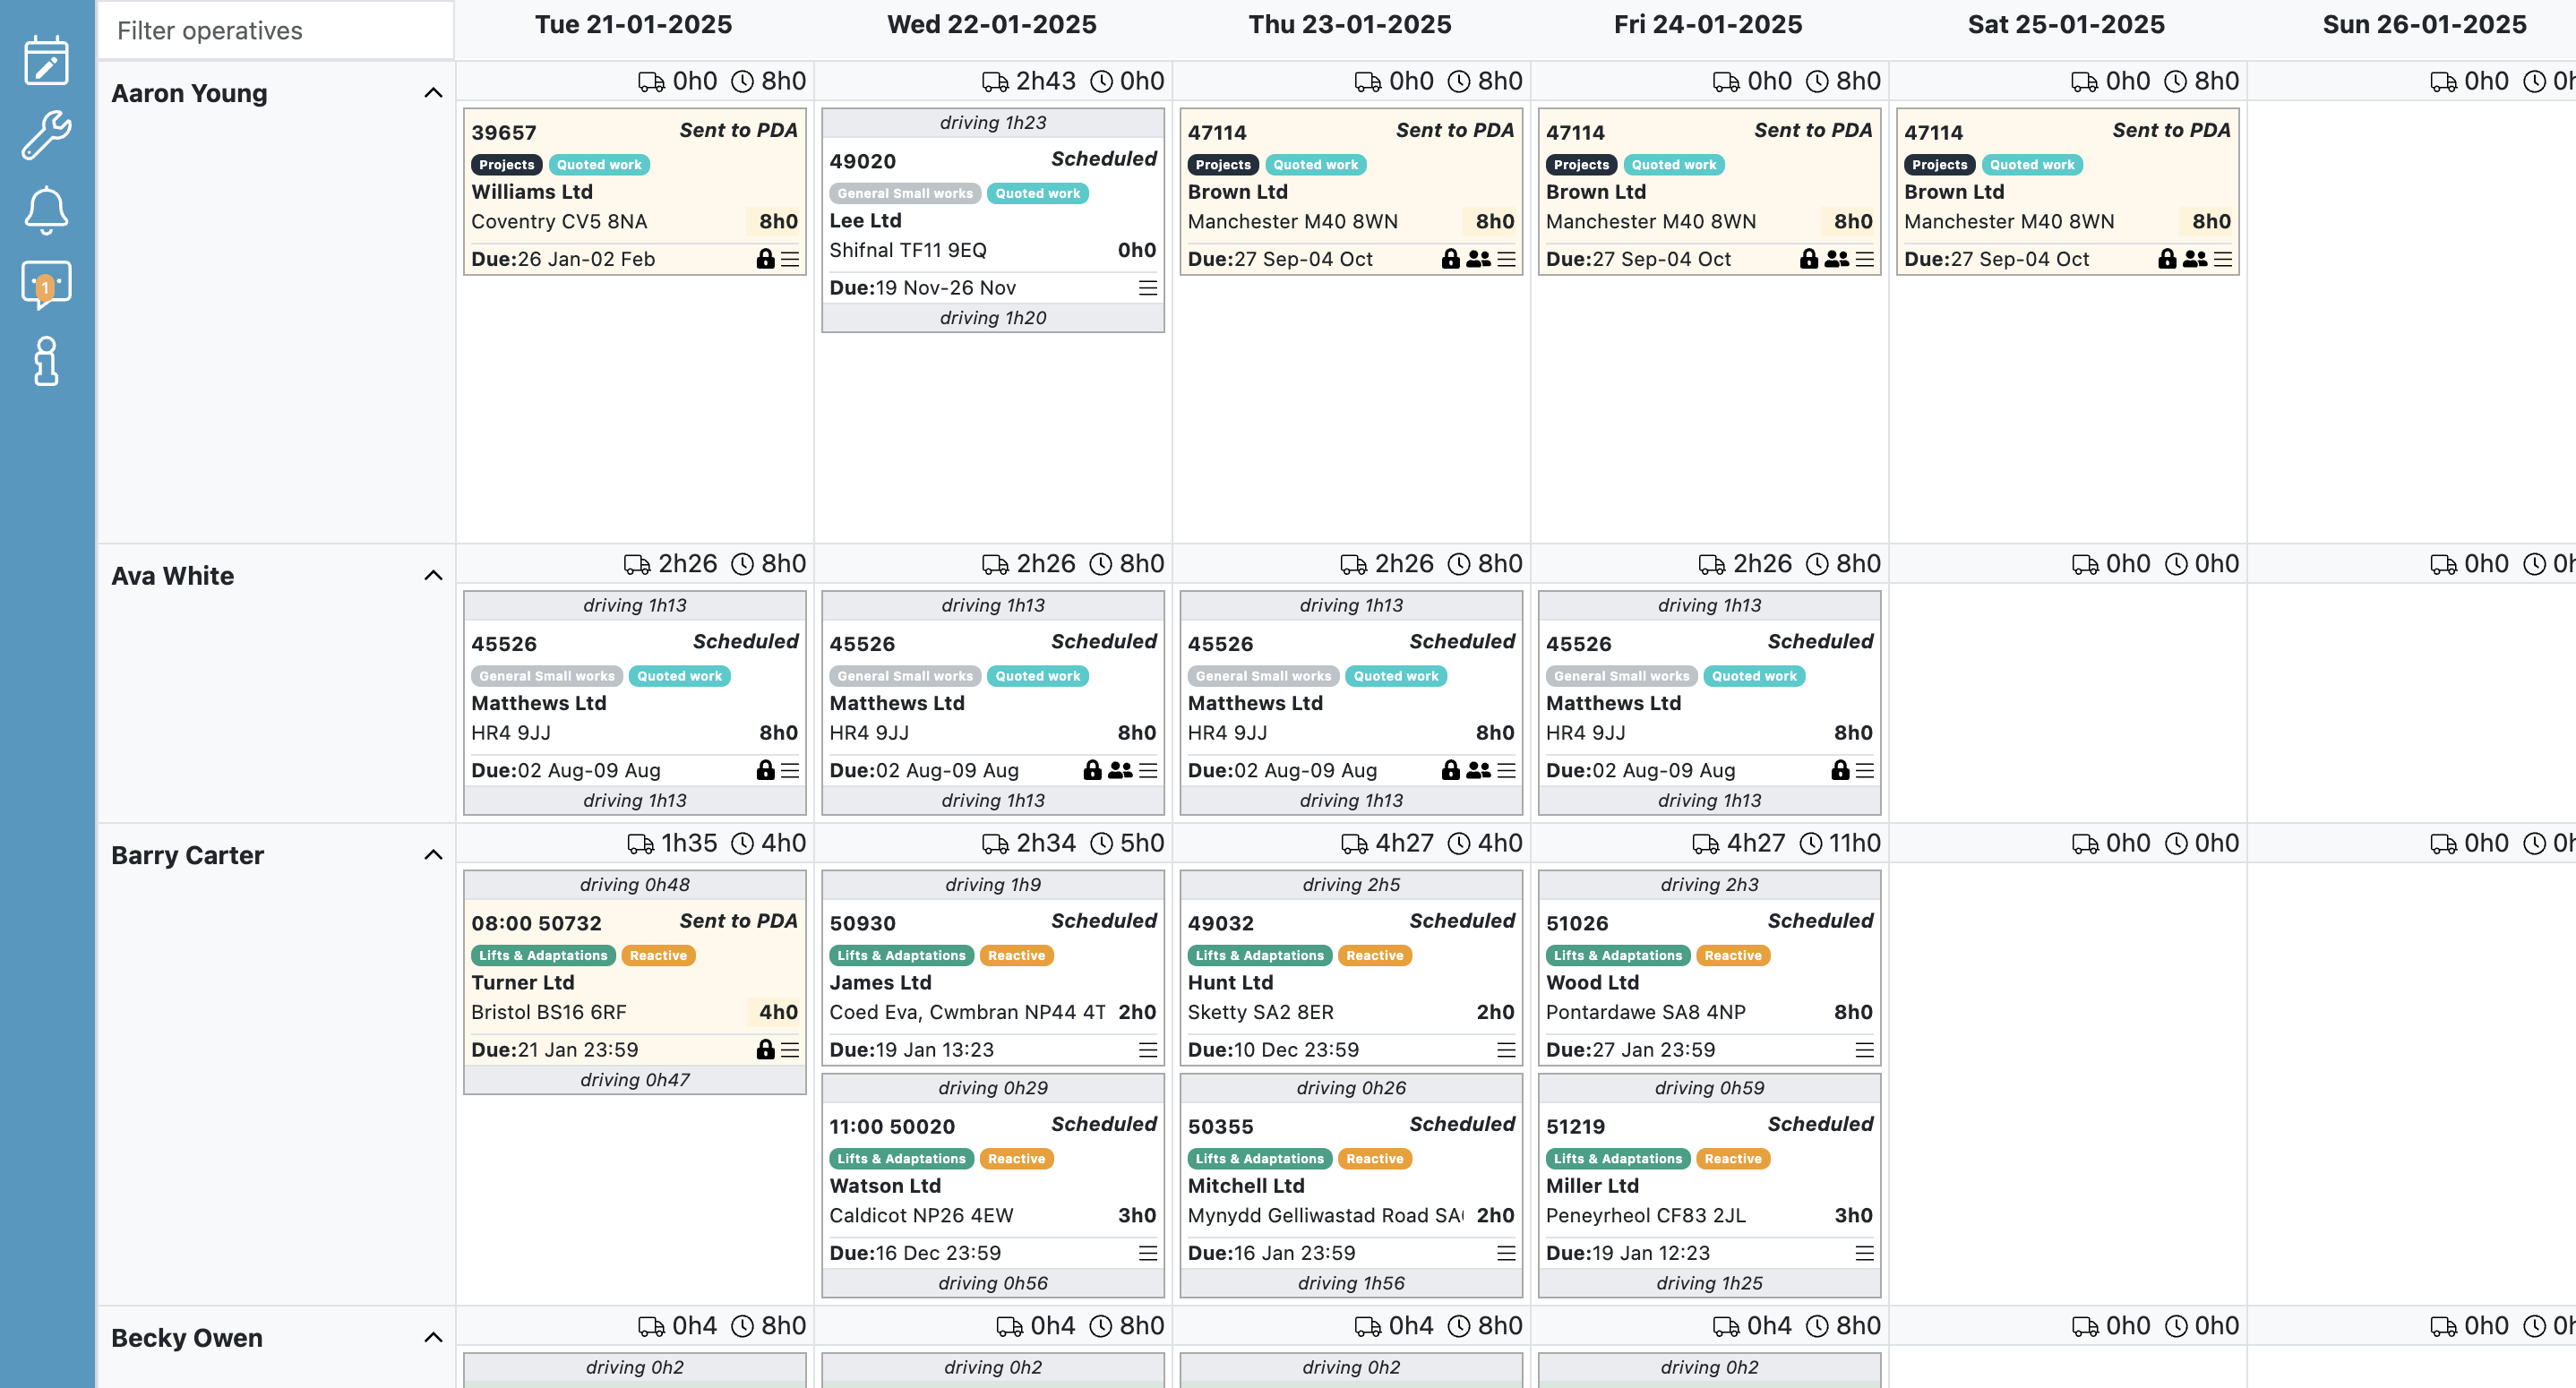Click the Filter operatives input field
This screenshot has width=2576, height=1388.
(276, 31)
